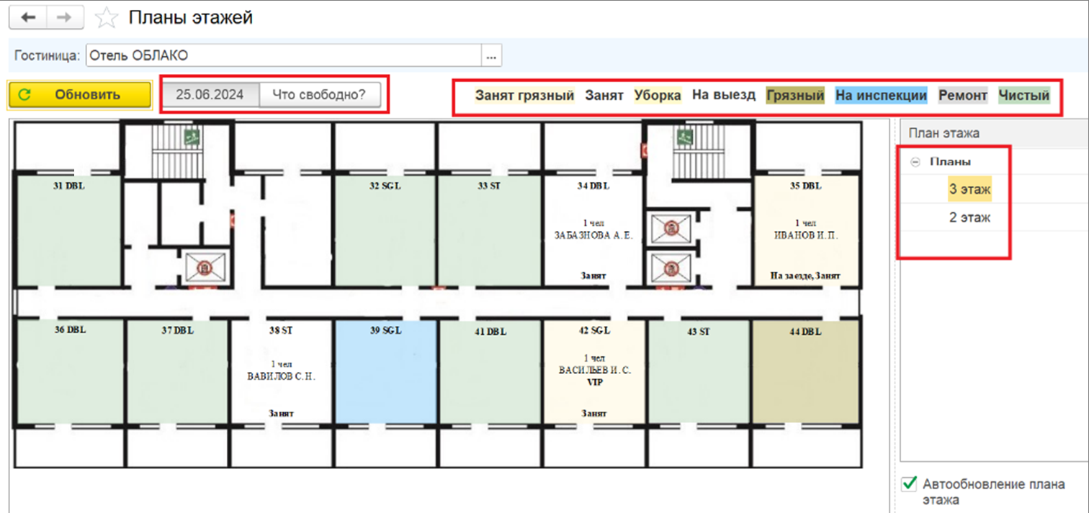The width and height of the screenshot is (1089, 513).
Task: Click the forward navigation arrow
Action: [x=64, y=17]
